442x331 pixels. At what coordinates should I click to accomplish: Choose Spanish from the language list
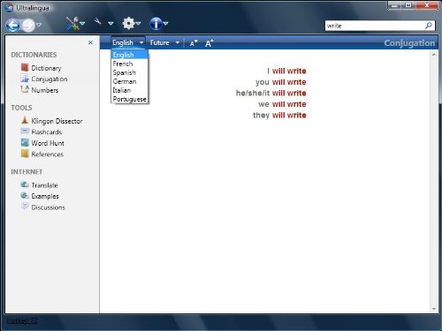[x=129, y=72]
